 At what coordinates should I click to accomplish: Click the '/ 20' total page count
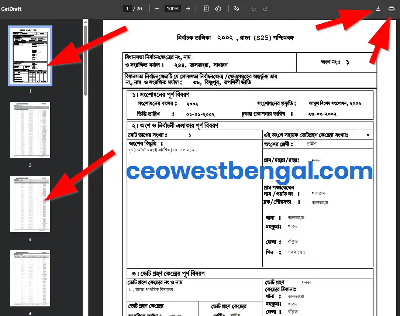[139, 8]
